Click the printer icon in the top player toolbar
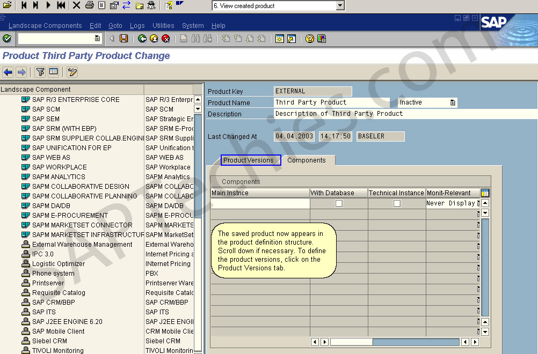The image size is (538, 354). 90,5
